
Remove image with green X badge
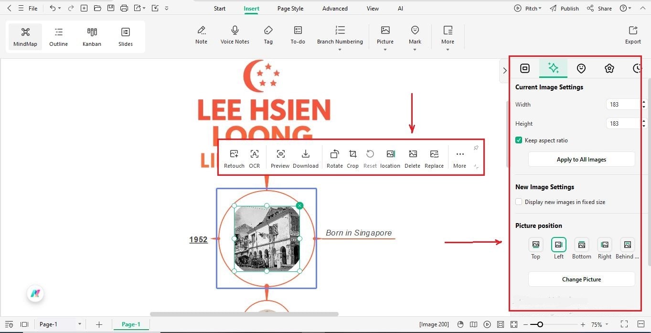pos(299,205)
